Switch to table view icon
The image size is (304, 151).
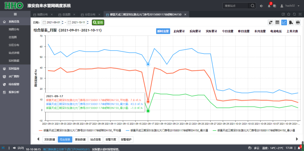tap(277, 22)
